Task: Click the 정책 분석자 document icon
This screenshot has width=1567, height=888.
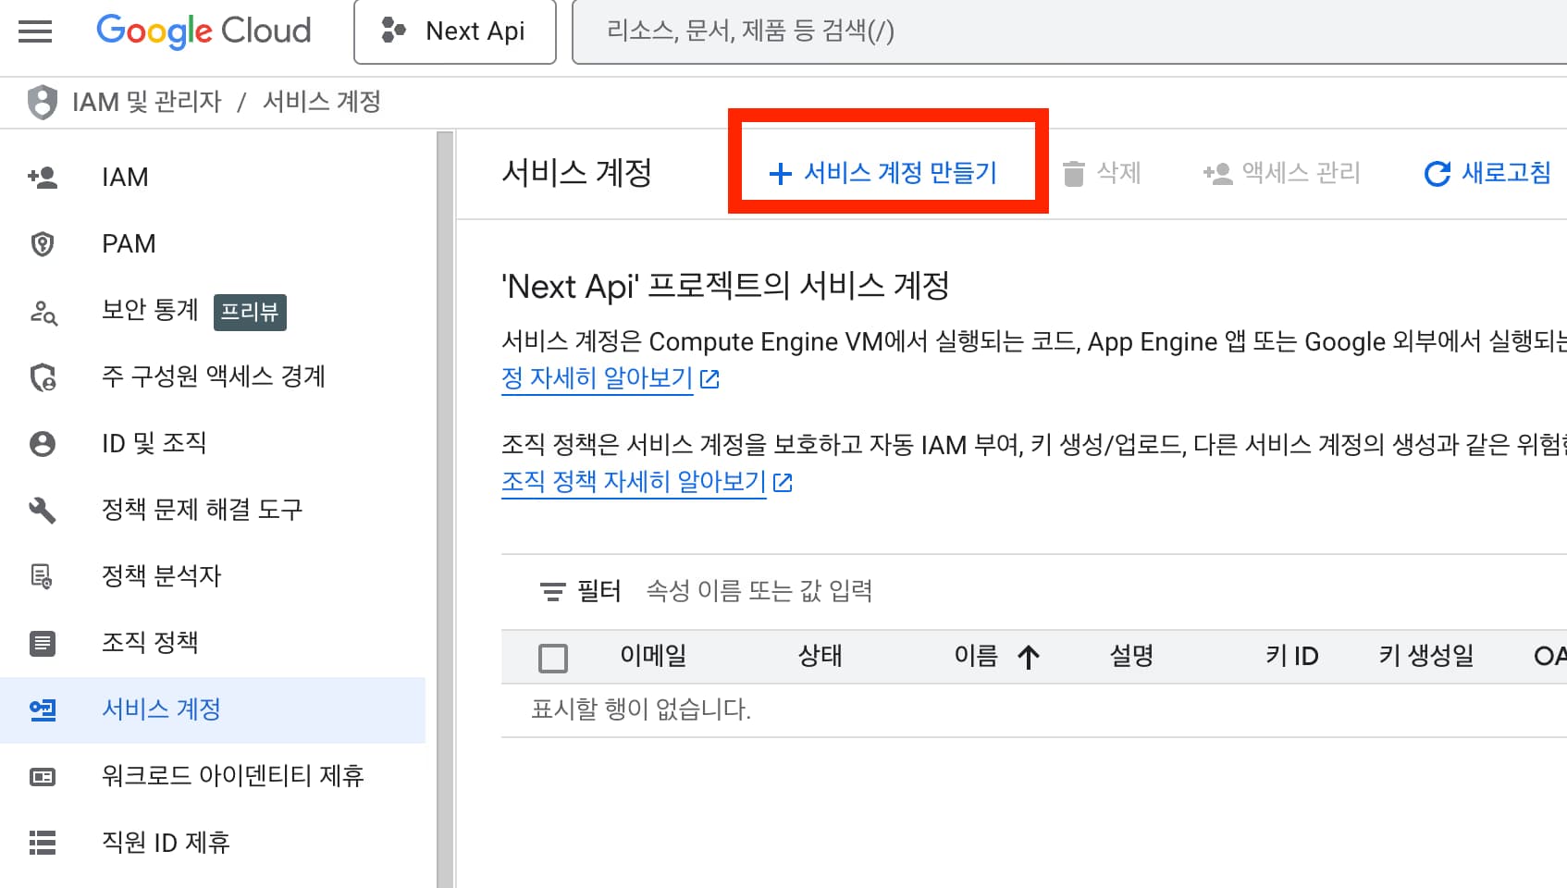Action: click(x=43, y=576)
